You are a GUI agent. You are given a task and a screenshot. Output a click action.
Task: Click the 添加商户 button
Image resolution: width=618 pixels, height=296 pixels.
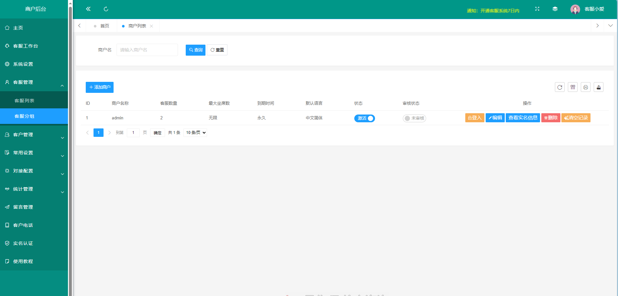(x=100, y=87)
